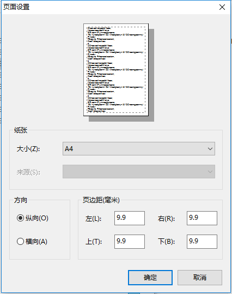Click the 方向 group heading
Screen dimensions: 232x294
click(21, 200)
